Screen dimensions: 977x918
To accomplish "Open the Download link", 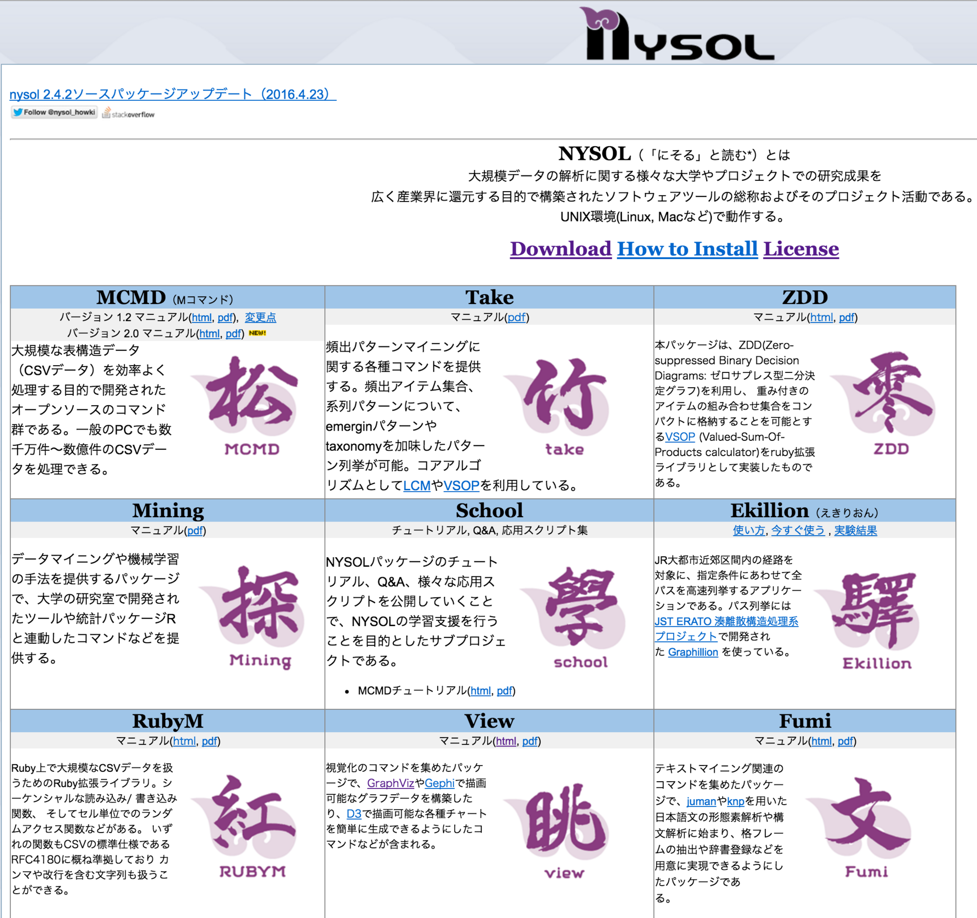I will (x=561, y=249).
